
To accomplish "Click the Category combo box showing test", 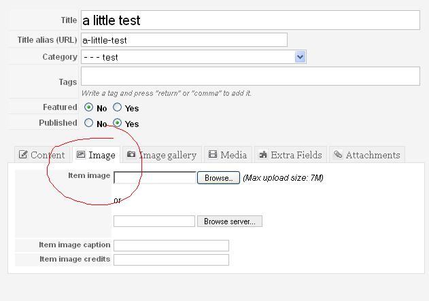I will click(x=194, y=57).
